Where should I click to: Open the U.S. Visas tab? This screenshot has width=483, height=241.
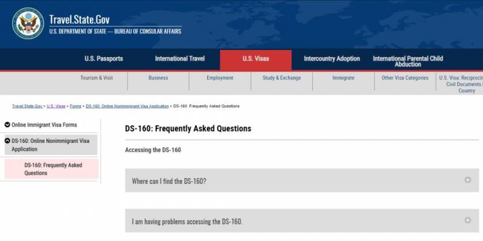[x=255, y=59]
